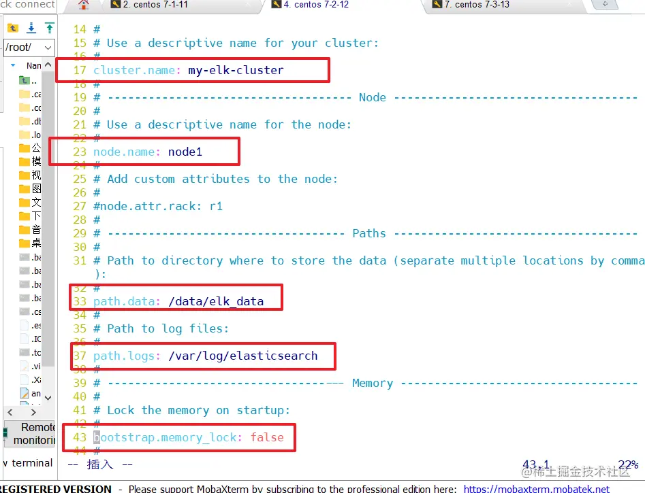
Task: Select the 文 folder icon
Action: click(25, 203)
